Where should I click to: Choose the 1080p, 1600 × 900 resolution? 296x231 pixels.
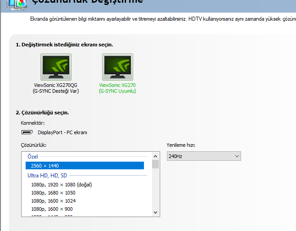(x=51, y=209)
